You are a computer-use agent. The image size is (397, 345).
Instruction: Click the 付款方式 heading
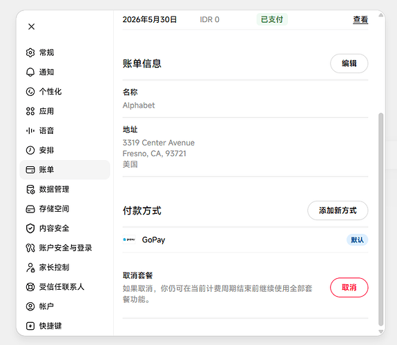pyautogui.click(x=142, y=210)
